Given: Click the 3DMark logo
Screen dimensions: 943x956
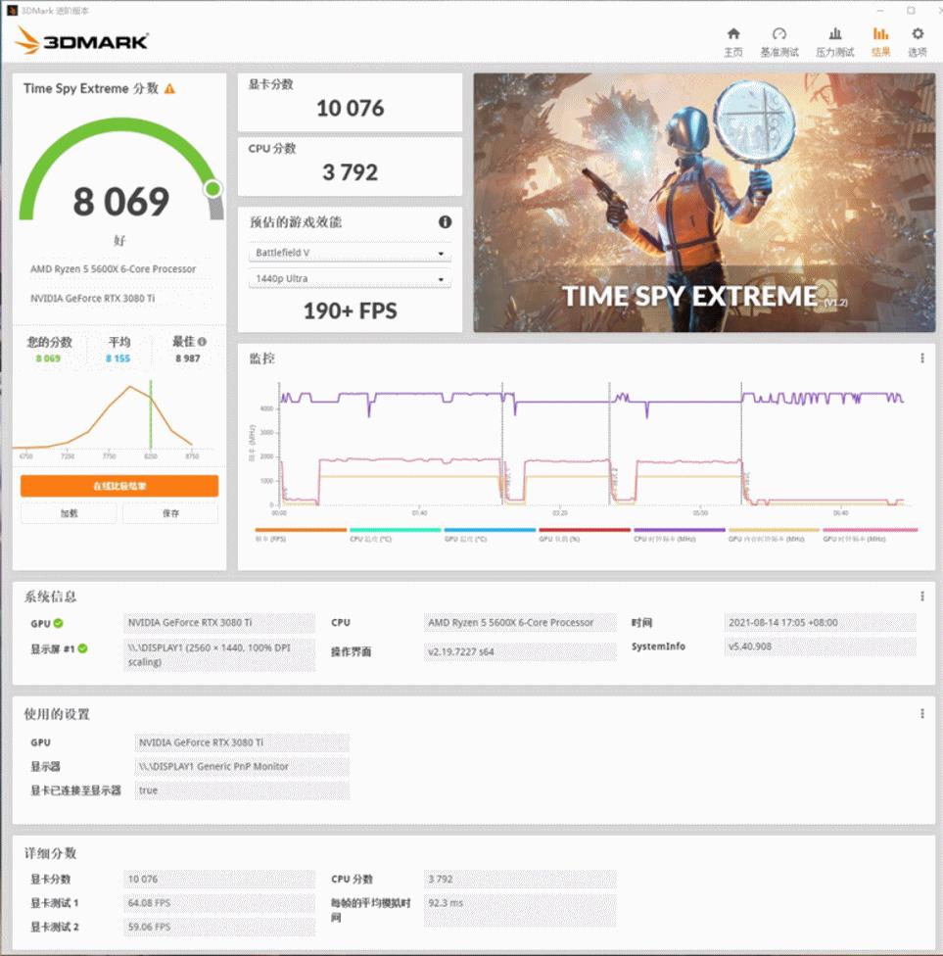Looking at the screenshot, I should [x=81, y=40].
